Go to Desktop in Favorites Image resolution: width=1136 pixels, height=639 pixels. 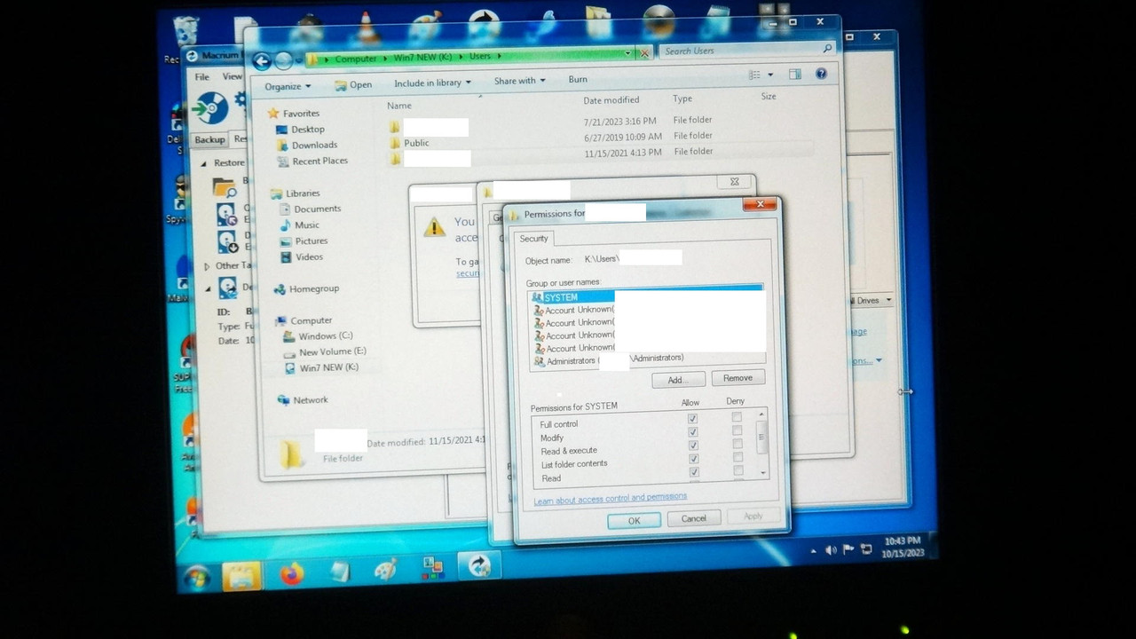pyautogui.click(x=308, y=130)
